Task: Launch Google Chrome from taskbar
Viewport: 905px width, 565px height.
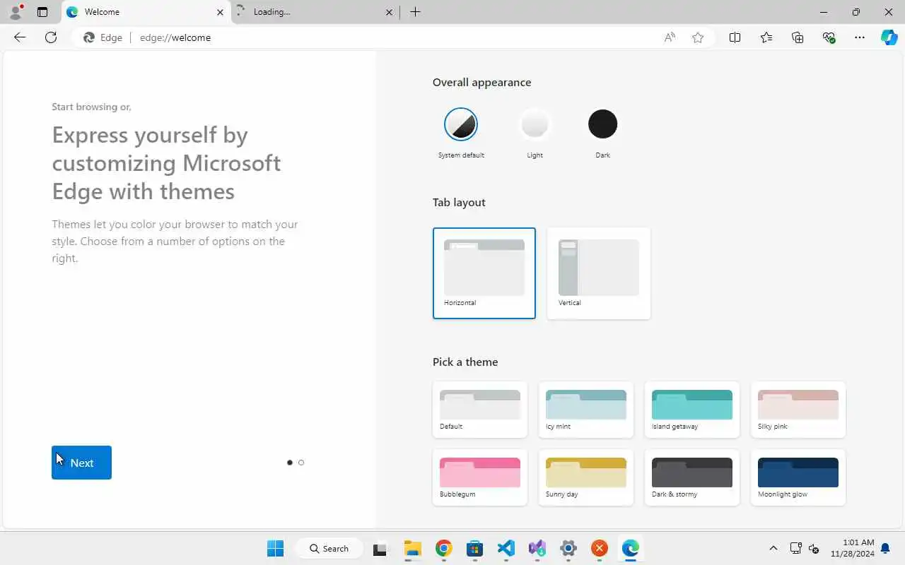Action: pos(444,548)
